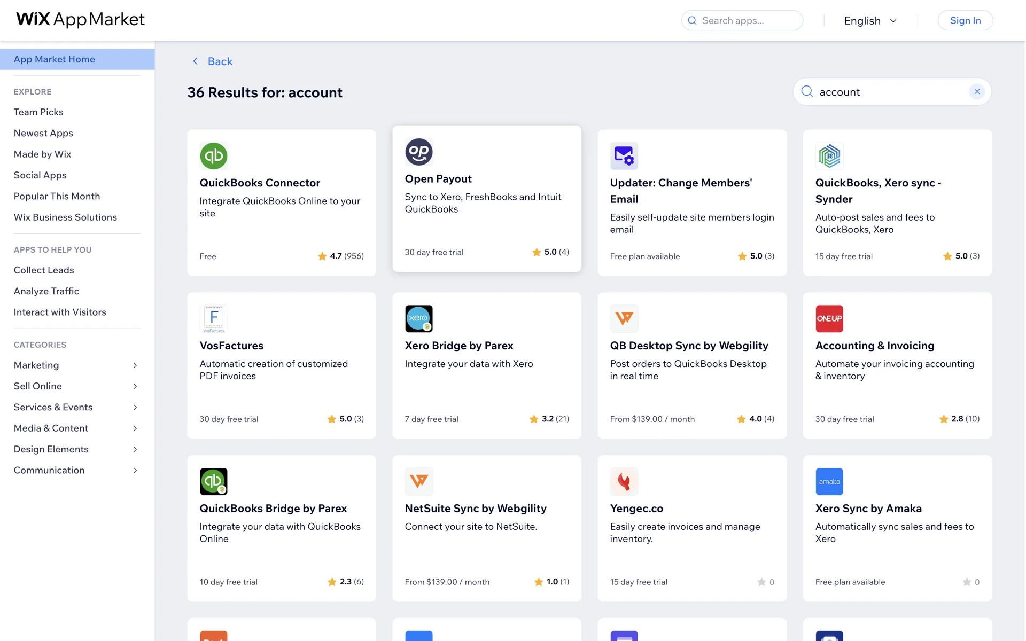
Task: Select the Yengec.co app icon
Action: (624, 481)
